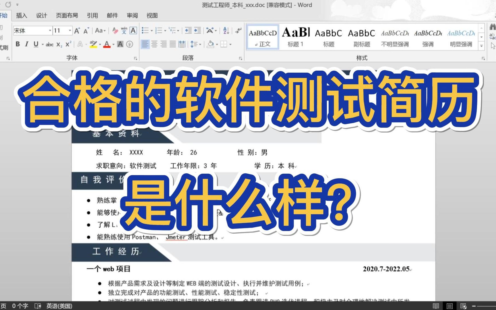Toggle bold formatting
496x310 pixels.
[x=18, y=44]
